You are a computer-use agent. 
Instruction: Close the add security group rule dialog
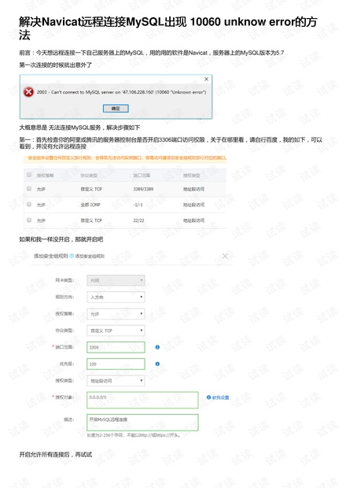point(225,256)
